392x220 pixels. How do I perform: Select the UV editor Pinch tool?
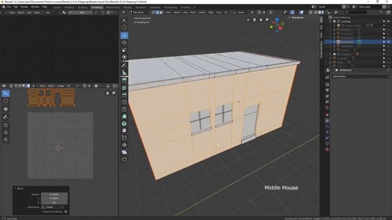(x=6, y=140)
